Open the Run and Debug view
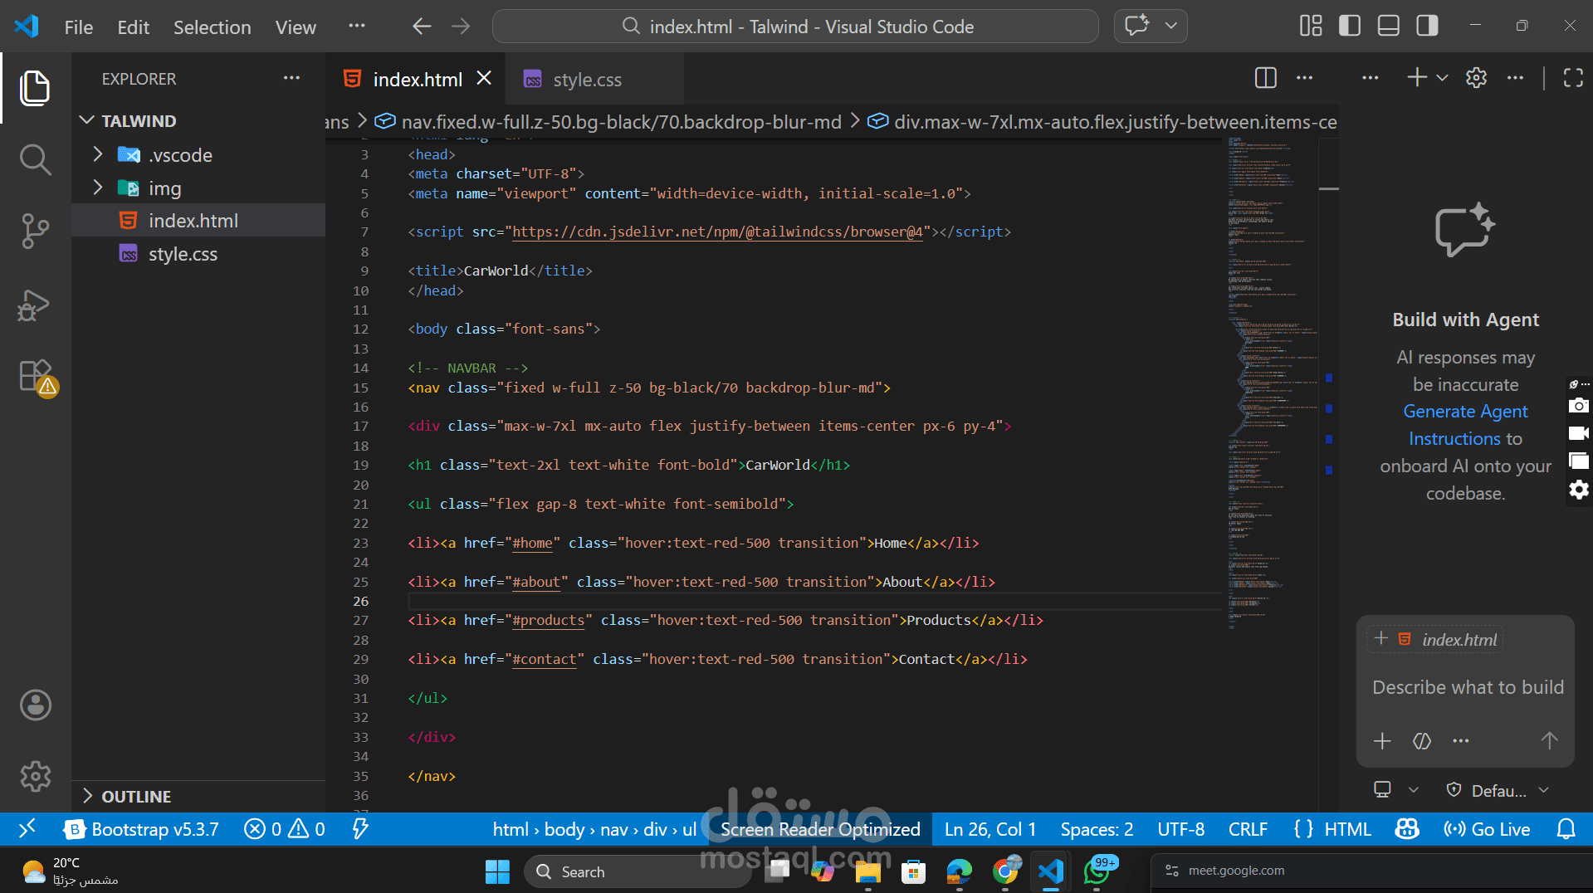Screen dimensions: 1593x893 tap(35, 305)
